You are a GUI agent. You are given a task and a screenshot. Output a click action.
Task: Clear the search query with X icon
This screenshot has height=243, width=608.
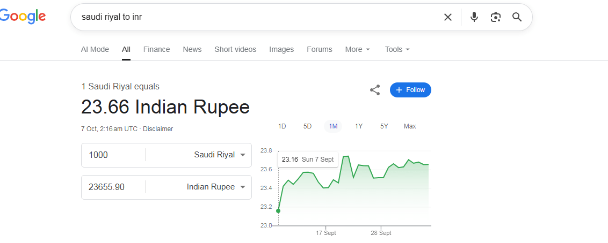tap(447, 17)
